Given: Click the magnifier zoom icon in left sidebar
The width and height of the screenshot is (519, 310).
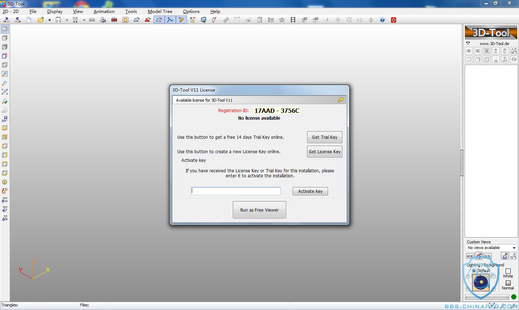Looking at the screenshot, I should 5,83.
